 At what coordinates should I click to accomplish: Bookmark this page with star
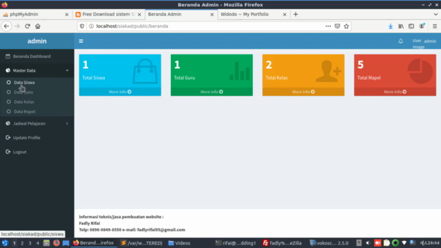(x=346, y=26)
